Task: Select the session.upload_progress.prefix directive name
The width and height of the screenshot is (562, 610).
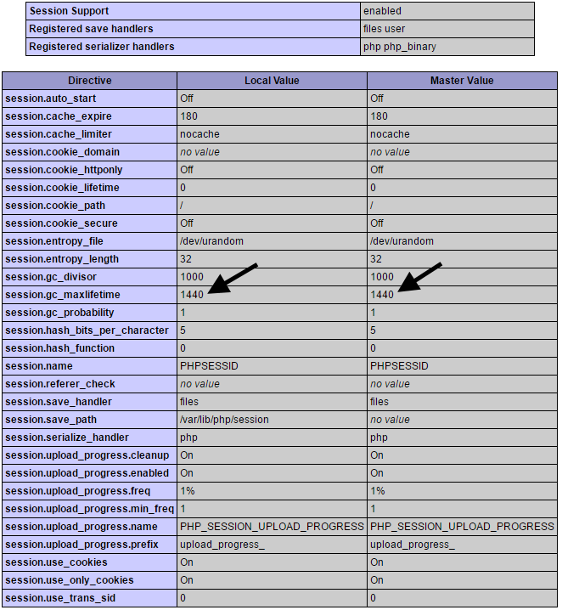Action: coord(81,545)
